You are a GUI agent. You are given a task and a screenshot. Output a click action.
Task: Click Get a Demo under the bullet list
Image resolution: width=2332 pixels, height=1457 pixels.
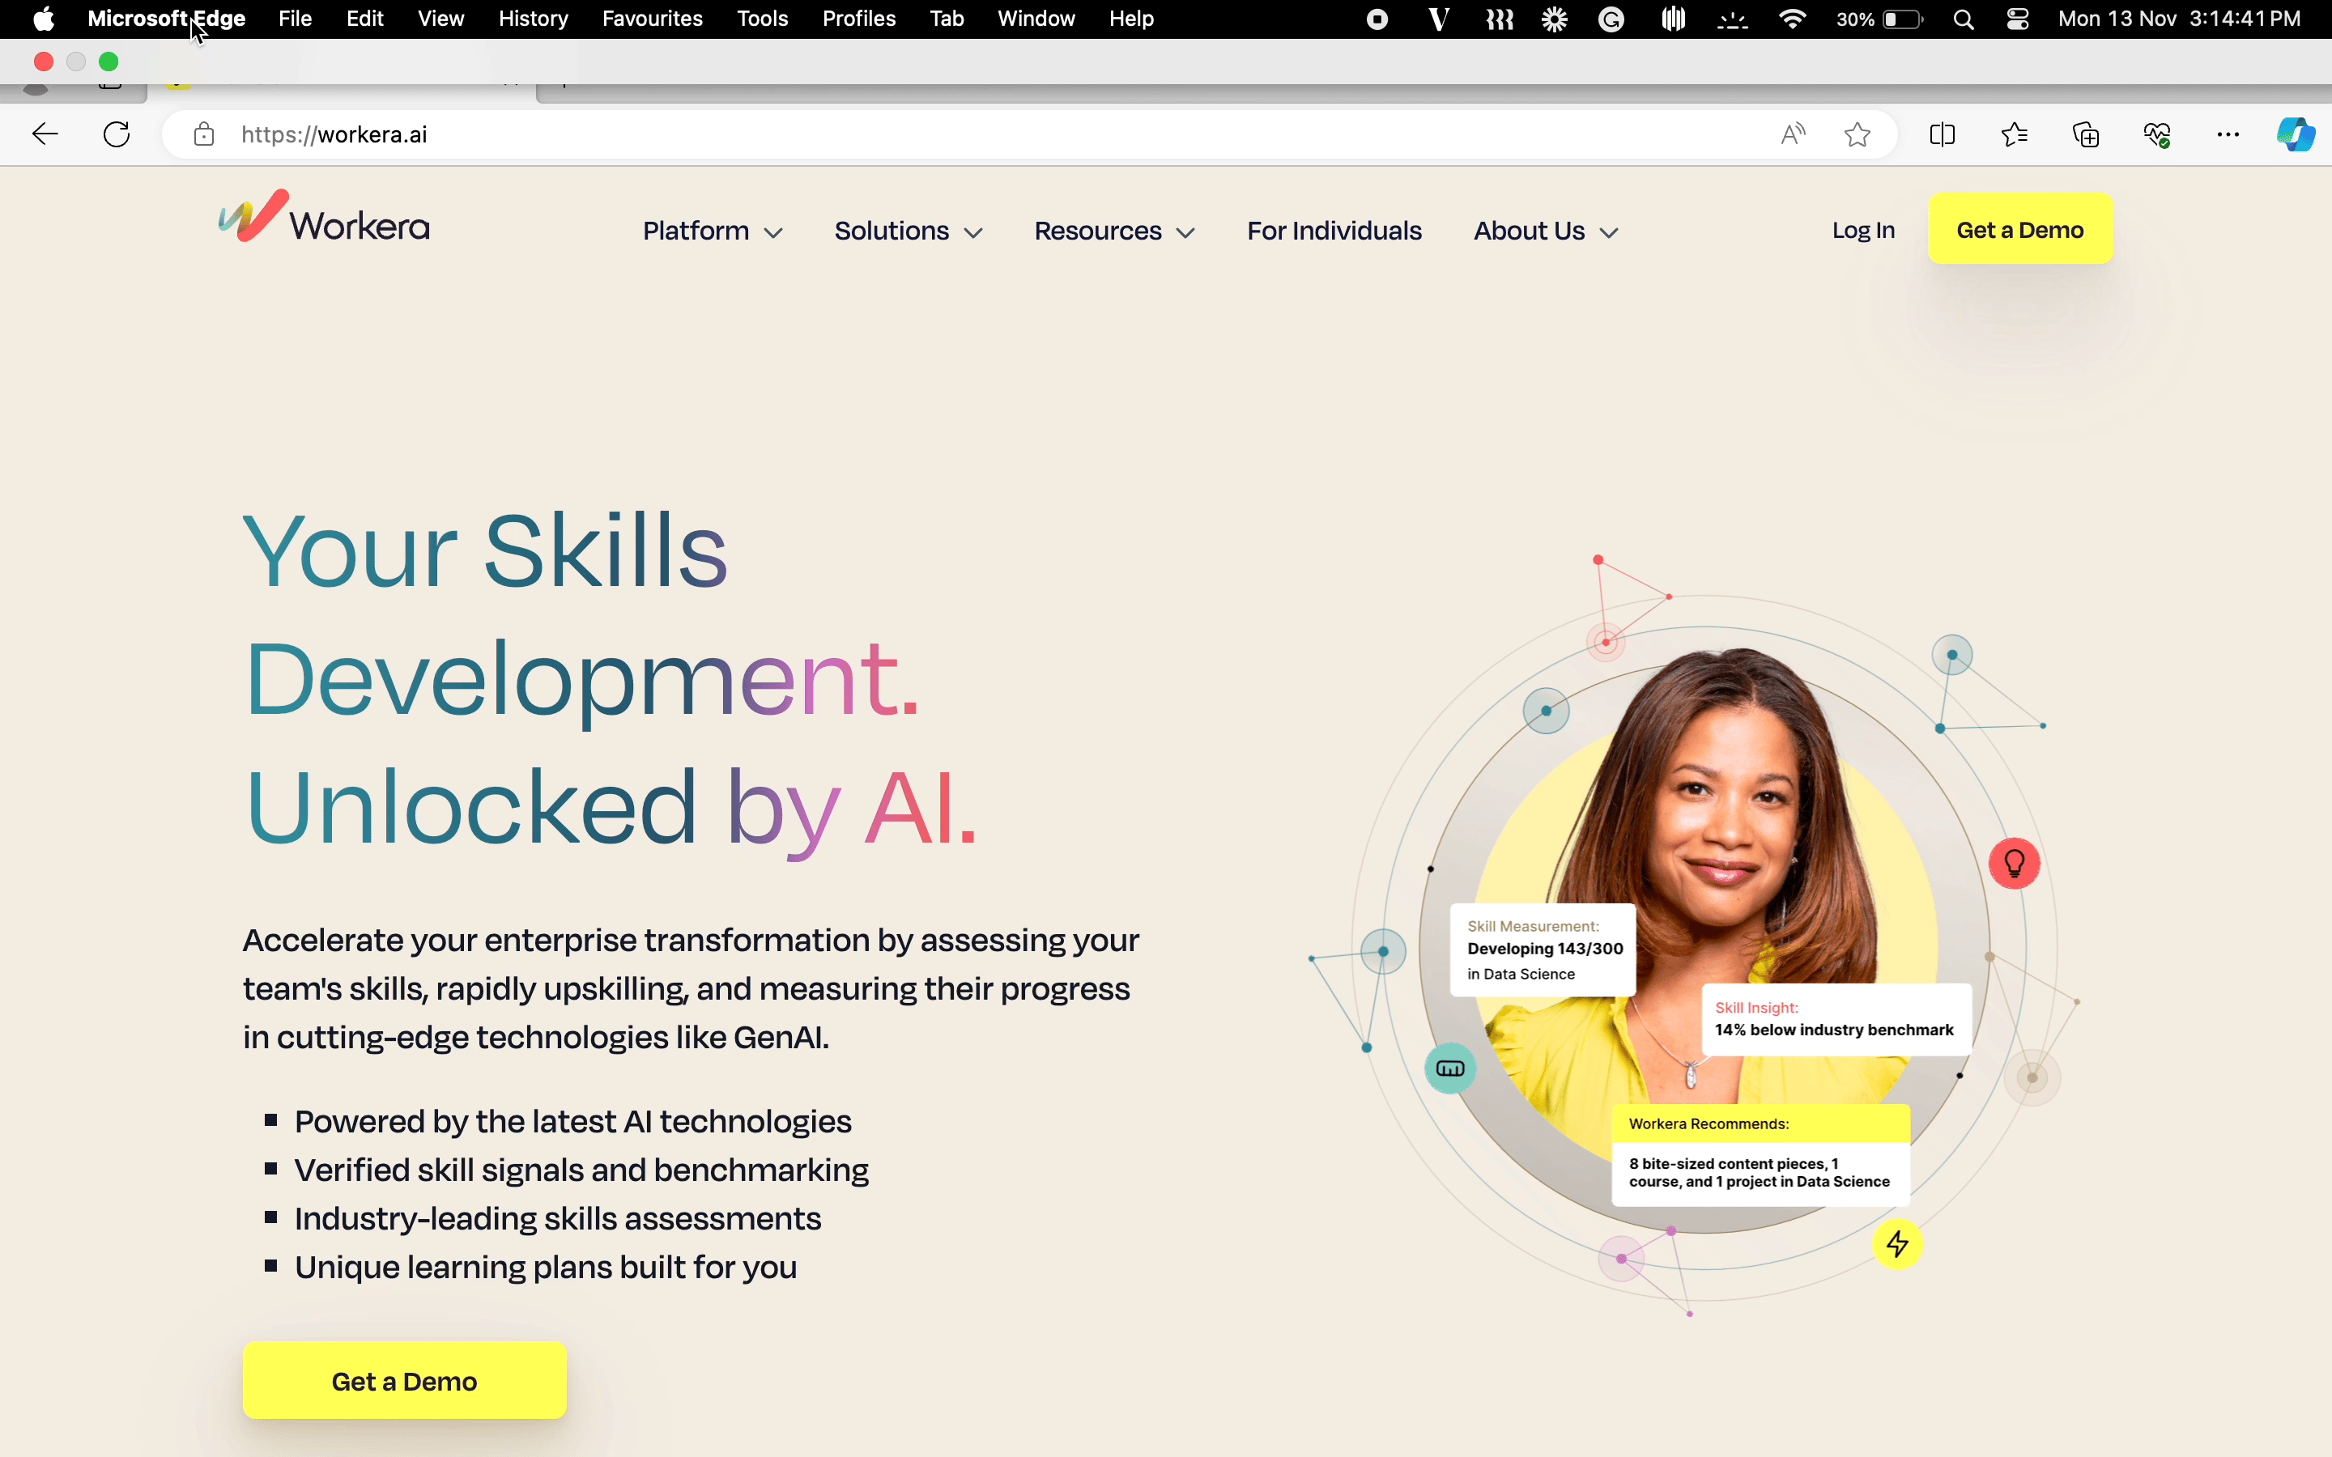[405, 1381]
